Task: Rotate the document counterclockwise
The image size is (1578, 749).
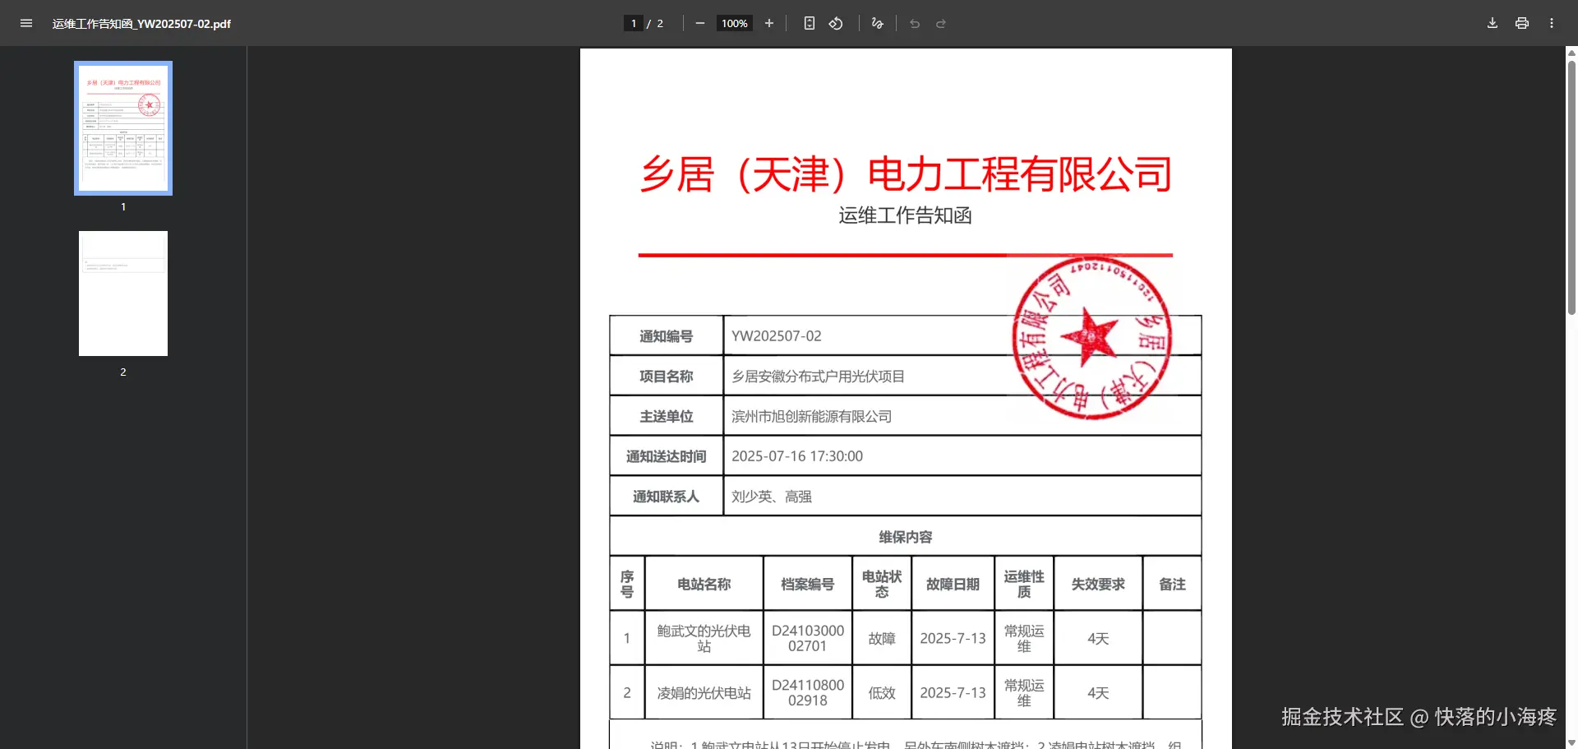Action: [x=836, y=23]
